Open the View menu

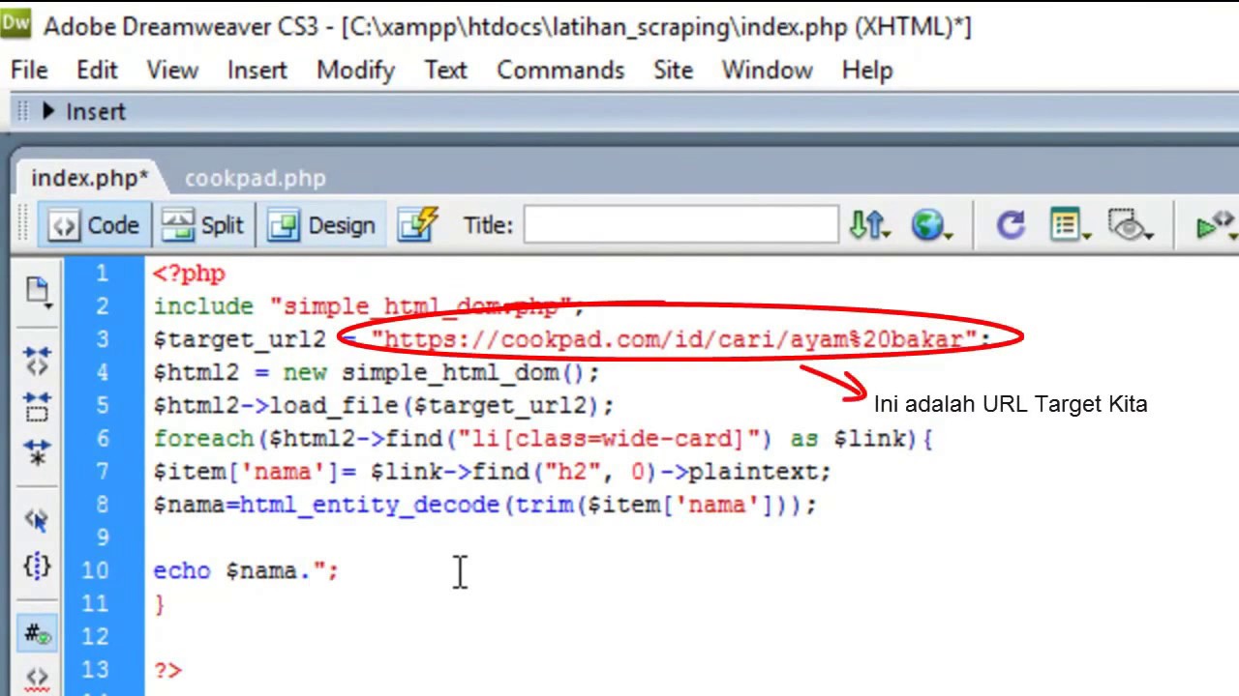(x=172, y=71)
